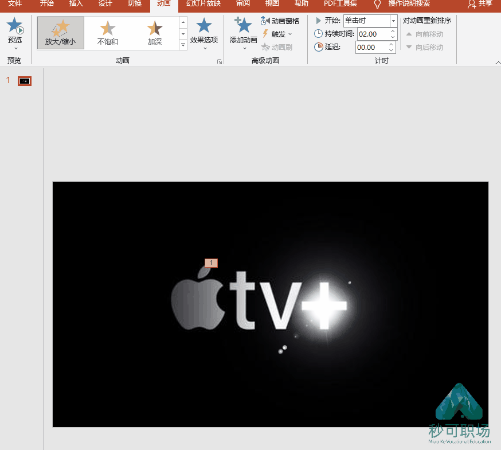Open the Start (开始) timing dropdown
This screenshot has height=450, width=501.
tap(393, 21)
